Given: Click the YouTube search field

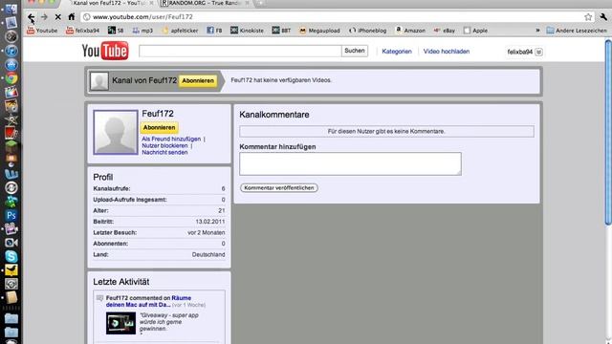Looking at the screenshot, I should click(240, 51).
